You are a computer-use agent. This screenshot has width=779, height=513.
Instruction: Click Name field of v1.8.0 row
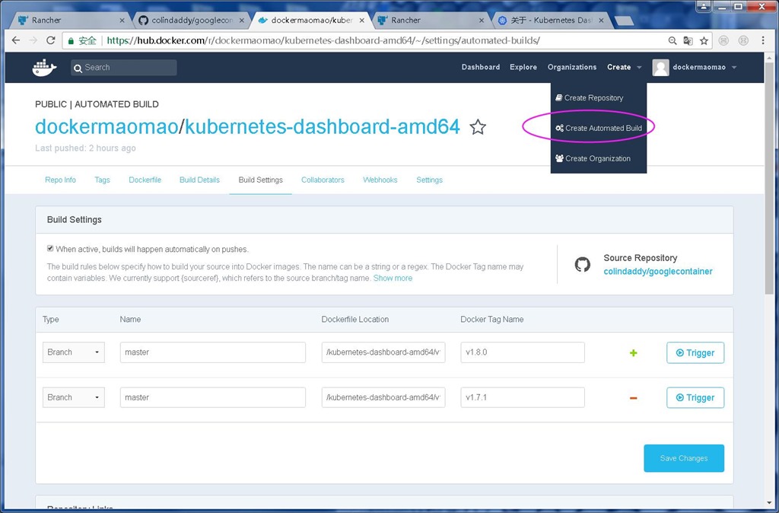click(213, 352)
